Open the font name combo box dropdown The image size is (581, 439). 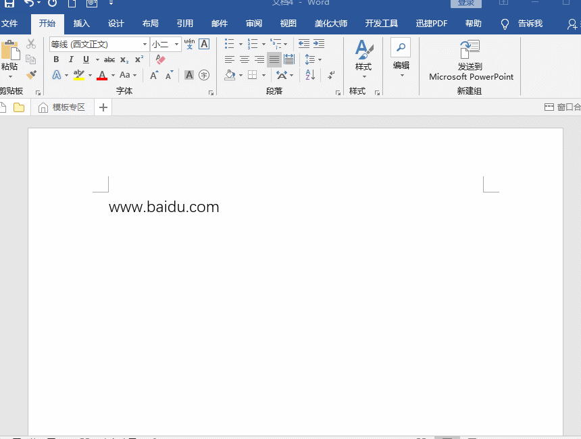point(145,45)
